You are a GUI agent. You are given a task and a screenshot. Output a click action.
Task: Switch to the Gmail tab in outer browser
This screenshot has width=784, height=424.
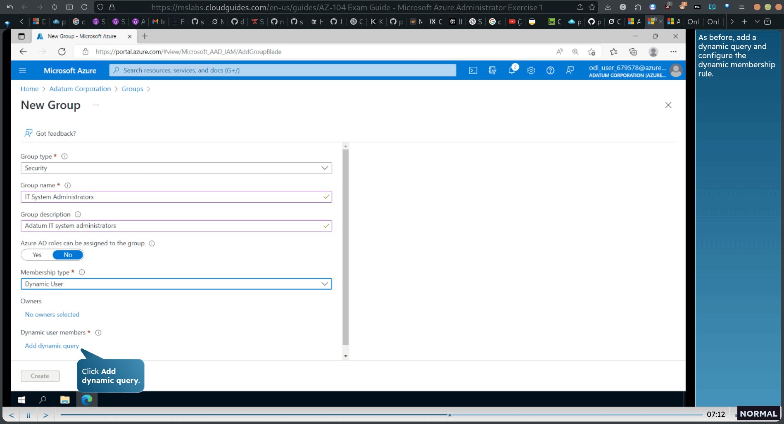pos(158,21)
